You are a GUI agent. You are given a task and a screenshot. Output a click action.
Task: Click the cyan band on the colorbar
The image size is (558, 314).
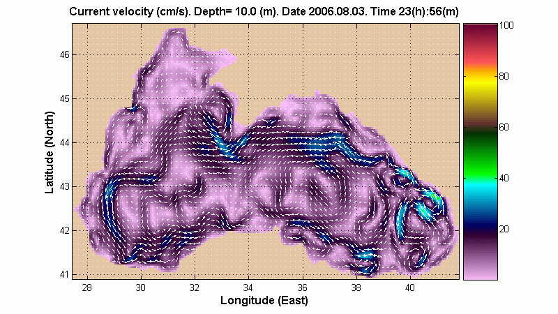click(x=481, y=188)
